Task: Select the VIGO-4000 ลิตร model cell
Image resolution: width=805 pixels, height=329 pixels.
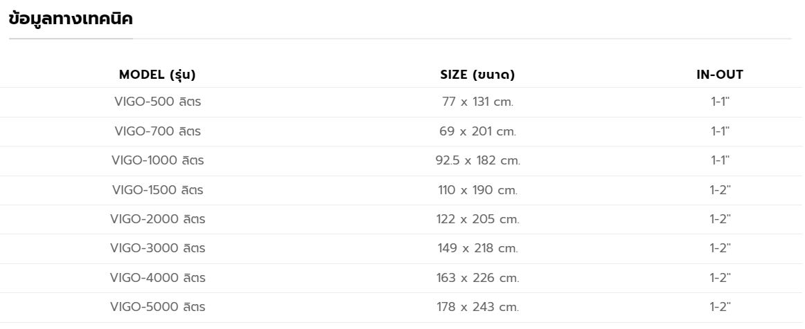Action: [157, 278]
